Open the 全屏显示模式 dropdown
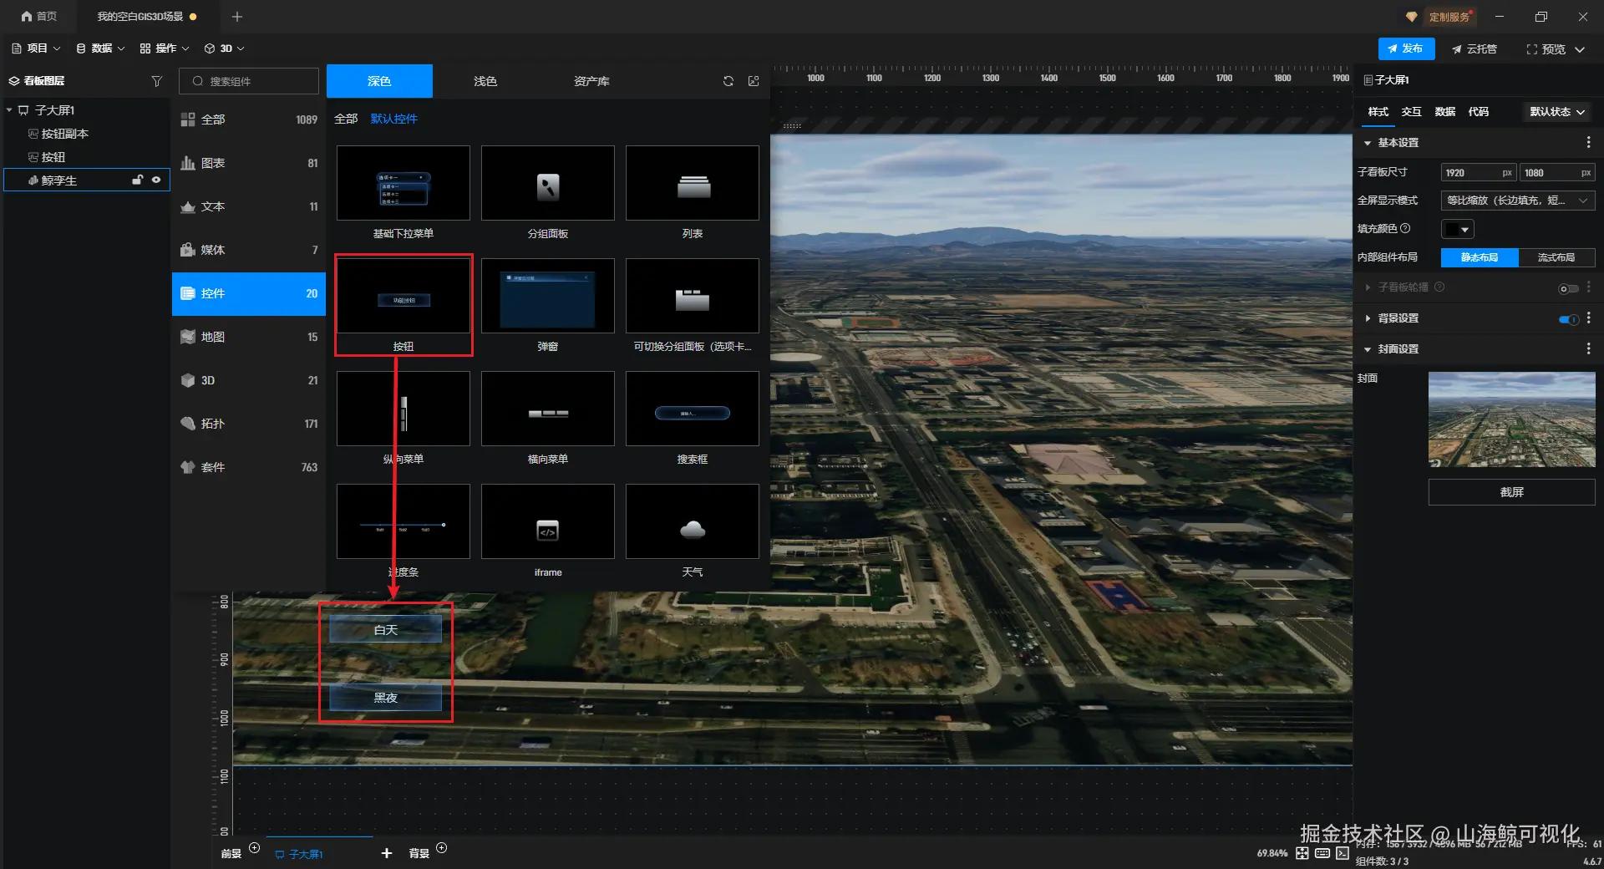This screenshot has height=869, width=1604. (1517, 201)
